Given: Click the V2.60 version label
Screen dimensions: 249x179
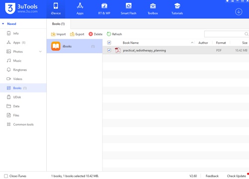Looking at the screenshot, I should pyautogui.click(x=193, y=176).
